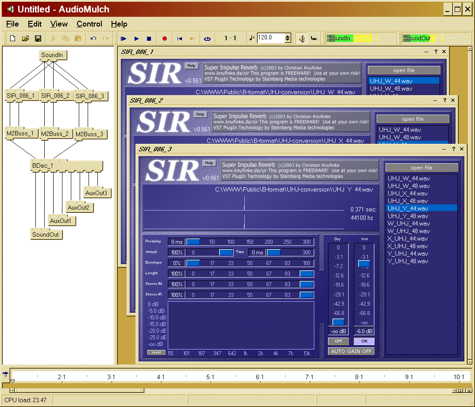
Task: Toggle the Wet ON button
Action: click(364, 341)
